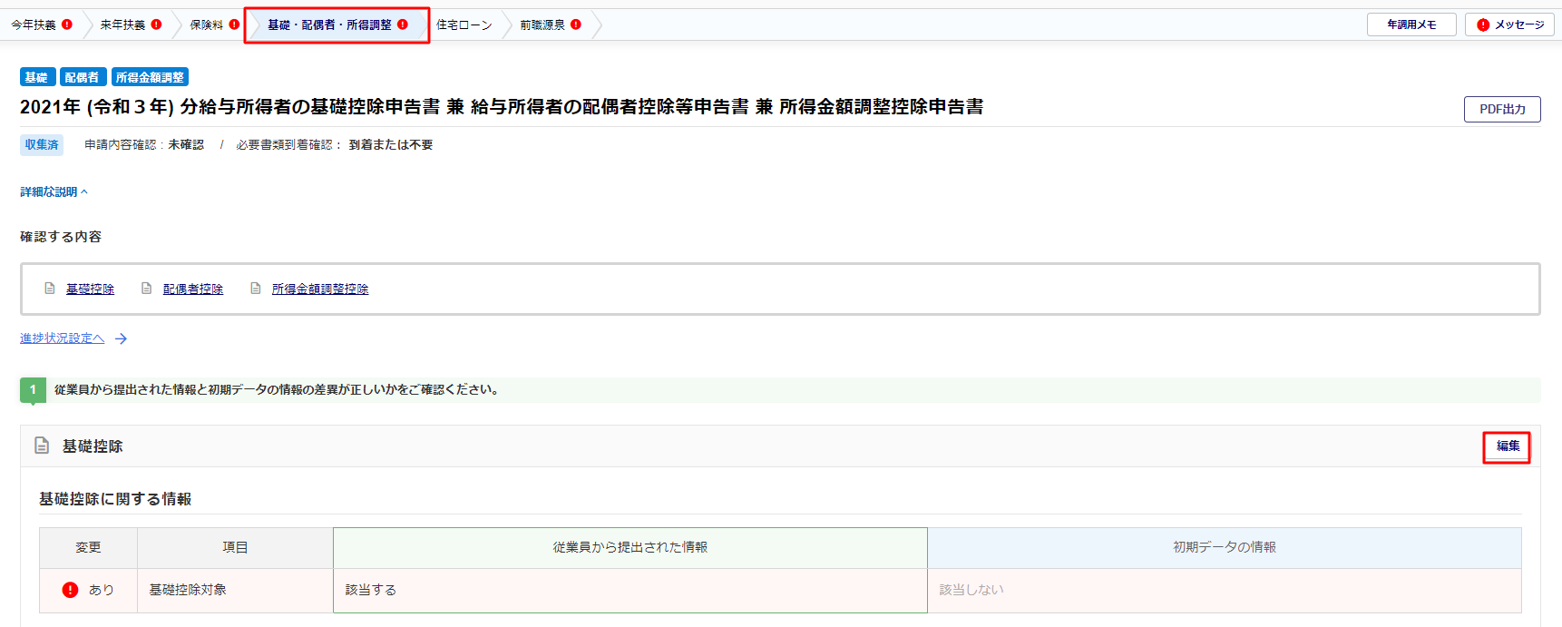Open the 年調用メモ button
This screenshot has height=627, width=1562.
click(1411, 25)
